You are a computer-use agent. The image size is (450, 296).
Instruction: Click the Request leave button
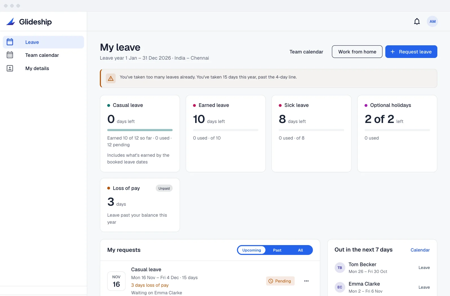coord(411,52)
